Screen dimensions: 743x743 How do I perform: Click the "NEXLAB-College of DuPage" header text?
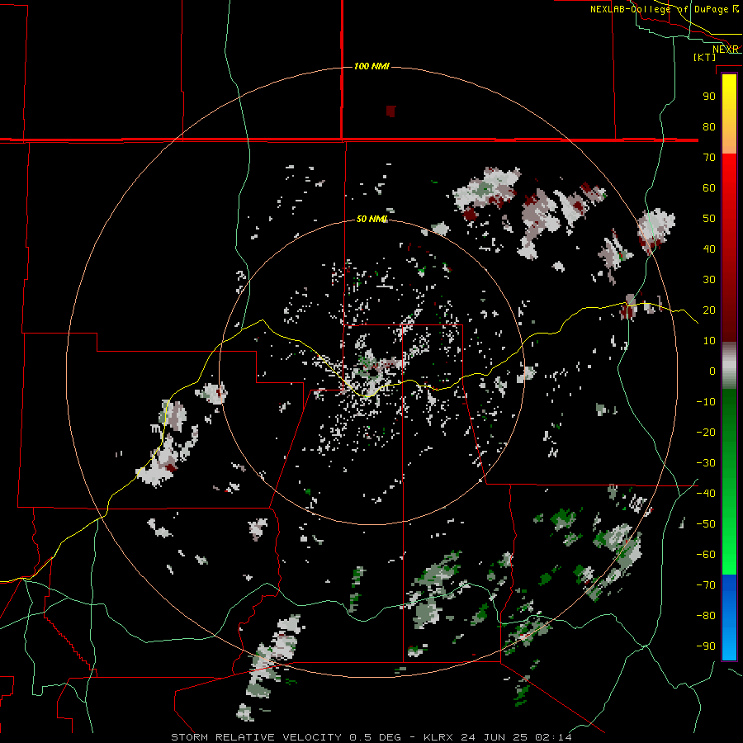[659, 9]
